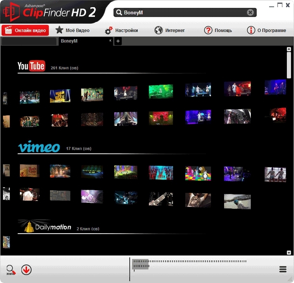Click the 17 Клип (ов) count
The height and width of the screenshot is (283, 294).
[x=79, y=148]
